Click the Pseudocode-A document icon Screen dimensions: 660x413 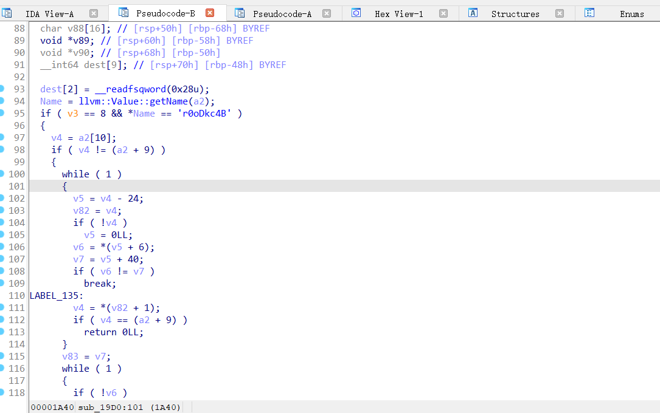[240, 13]
